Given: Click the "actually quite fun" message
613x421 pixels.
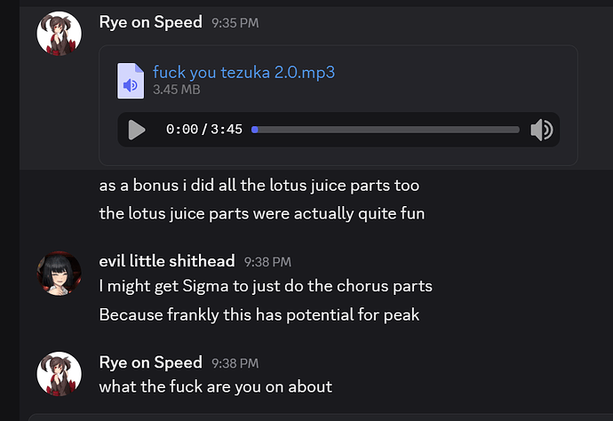Looking at the screenshot, I should (x=261, y=213).
